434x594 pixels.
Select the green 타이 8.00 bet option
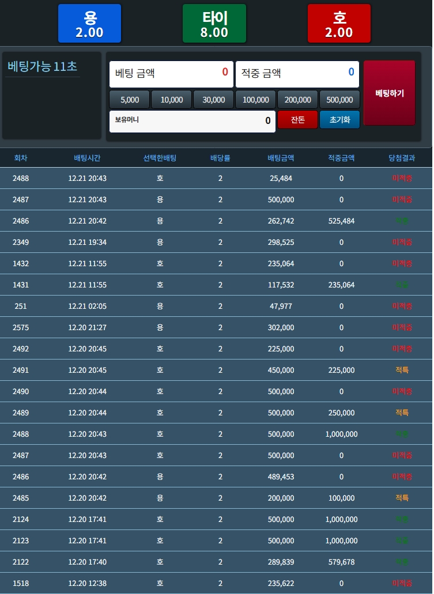(214, 24)
